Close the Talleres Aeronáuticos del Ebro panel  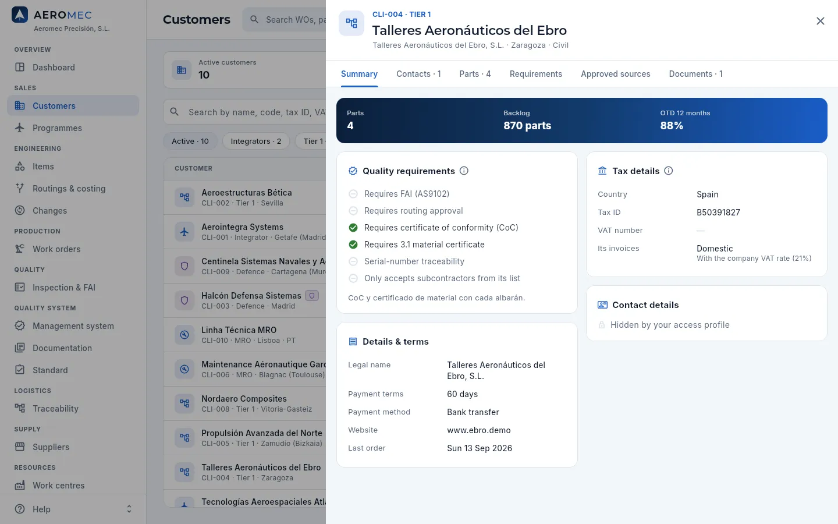821,21
